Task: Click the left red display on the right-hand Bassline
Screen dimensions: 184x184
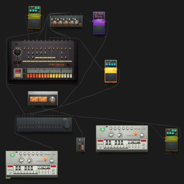Action: pos(100,141)
